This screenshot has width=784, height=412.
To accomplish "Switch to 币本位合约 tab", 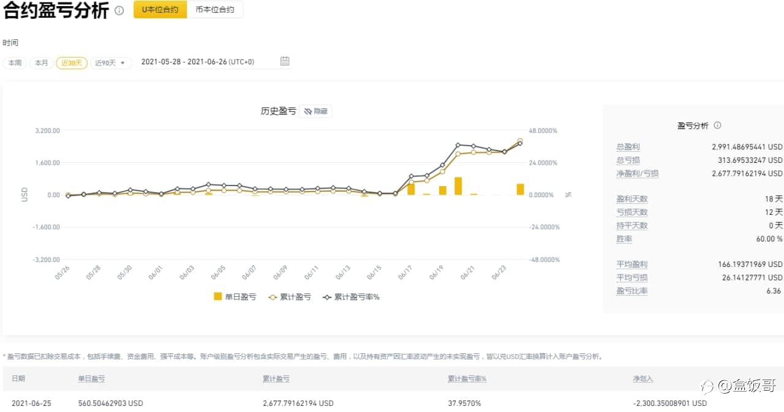I will (x=214, y=10).
